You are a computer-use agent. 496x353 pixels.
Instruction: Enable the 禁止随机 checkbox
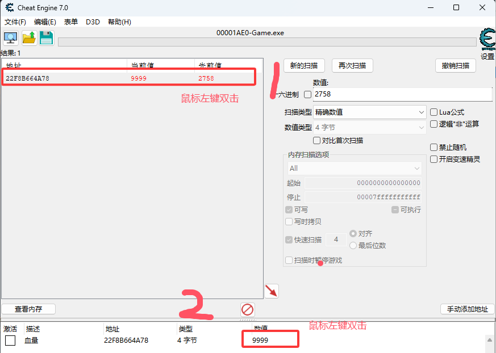434,147
